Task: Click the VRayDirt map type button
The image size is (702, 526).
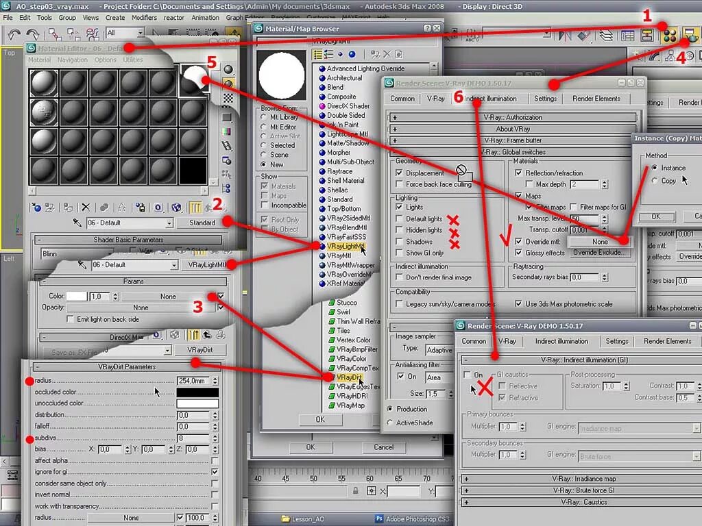Action: pyautogui.click(x=199, y=350)
